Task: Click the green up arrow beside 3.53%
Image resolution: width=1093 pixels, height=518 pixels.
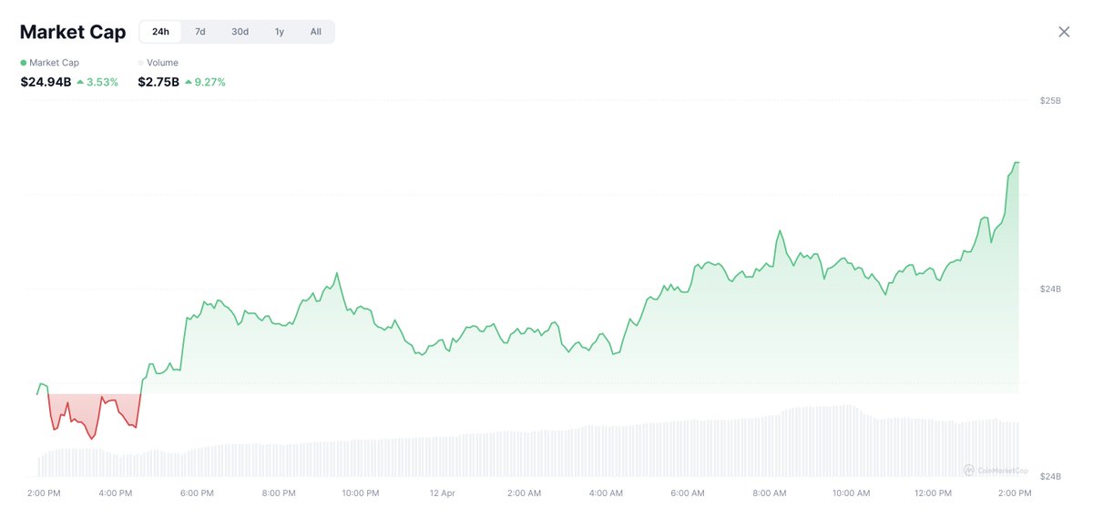Action: tap(80, 82)
